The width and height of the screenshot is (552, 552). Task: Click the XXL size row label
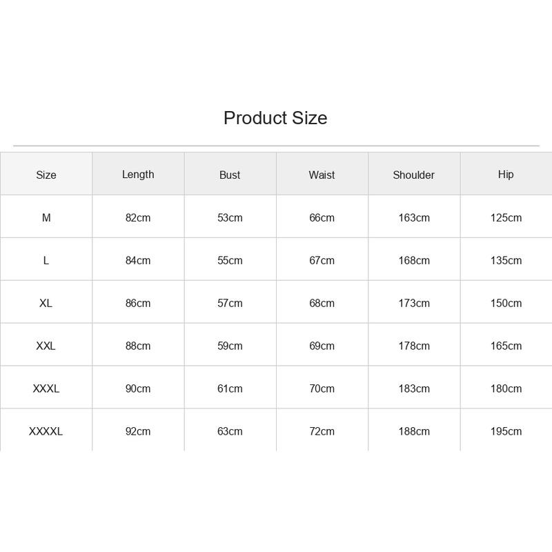[46, 346]
